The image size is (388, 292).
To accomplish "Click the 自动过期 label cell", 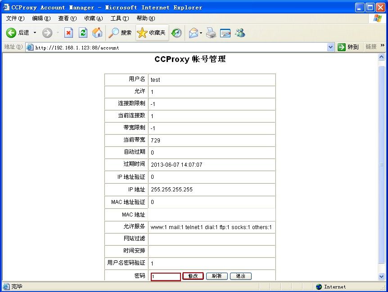I will point(126,152).
